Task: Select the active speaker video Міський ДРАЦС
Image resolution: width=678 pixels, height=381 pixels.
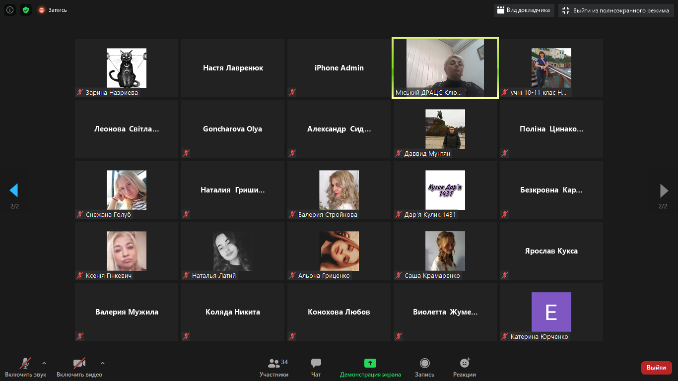Action: pyautogui.click(x=445, y=68)
